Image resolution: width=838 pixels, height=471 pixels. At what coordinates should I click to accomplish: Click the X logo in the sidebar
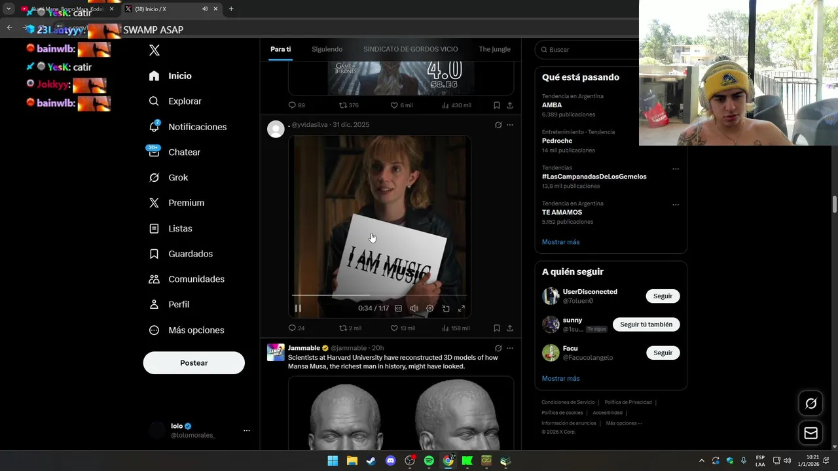click(x=154, y=50)
